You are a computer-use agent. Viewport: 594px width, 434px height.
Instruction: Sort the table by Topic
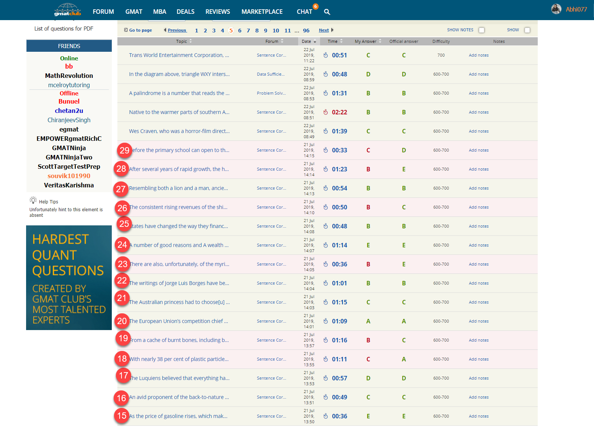190,41
